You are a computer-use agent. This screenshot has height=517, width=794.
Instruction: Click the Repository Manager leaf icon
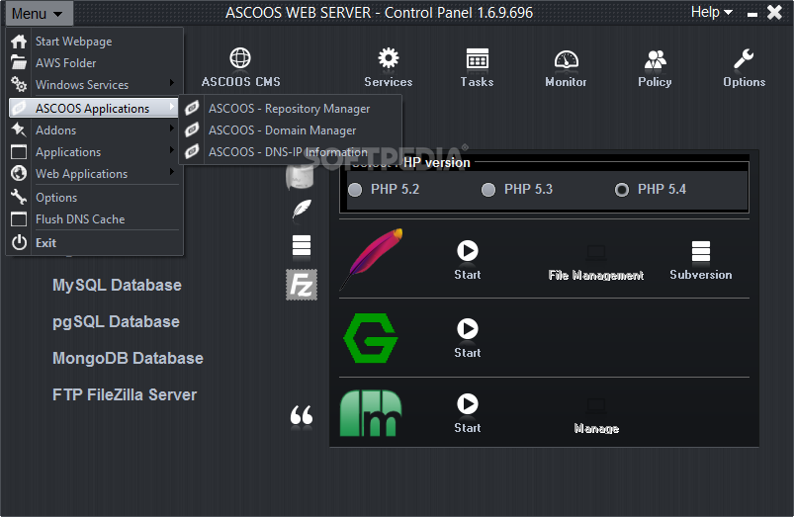point(192,108)
